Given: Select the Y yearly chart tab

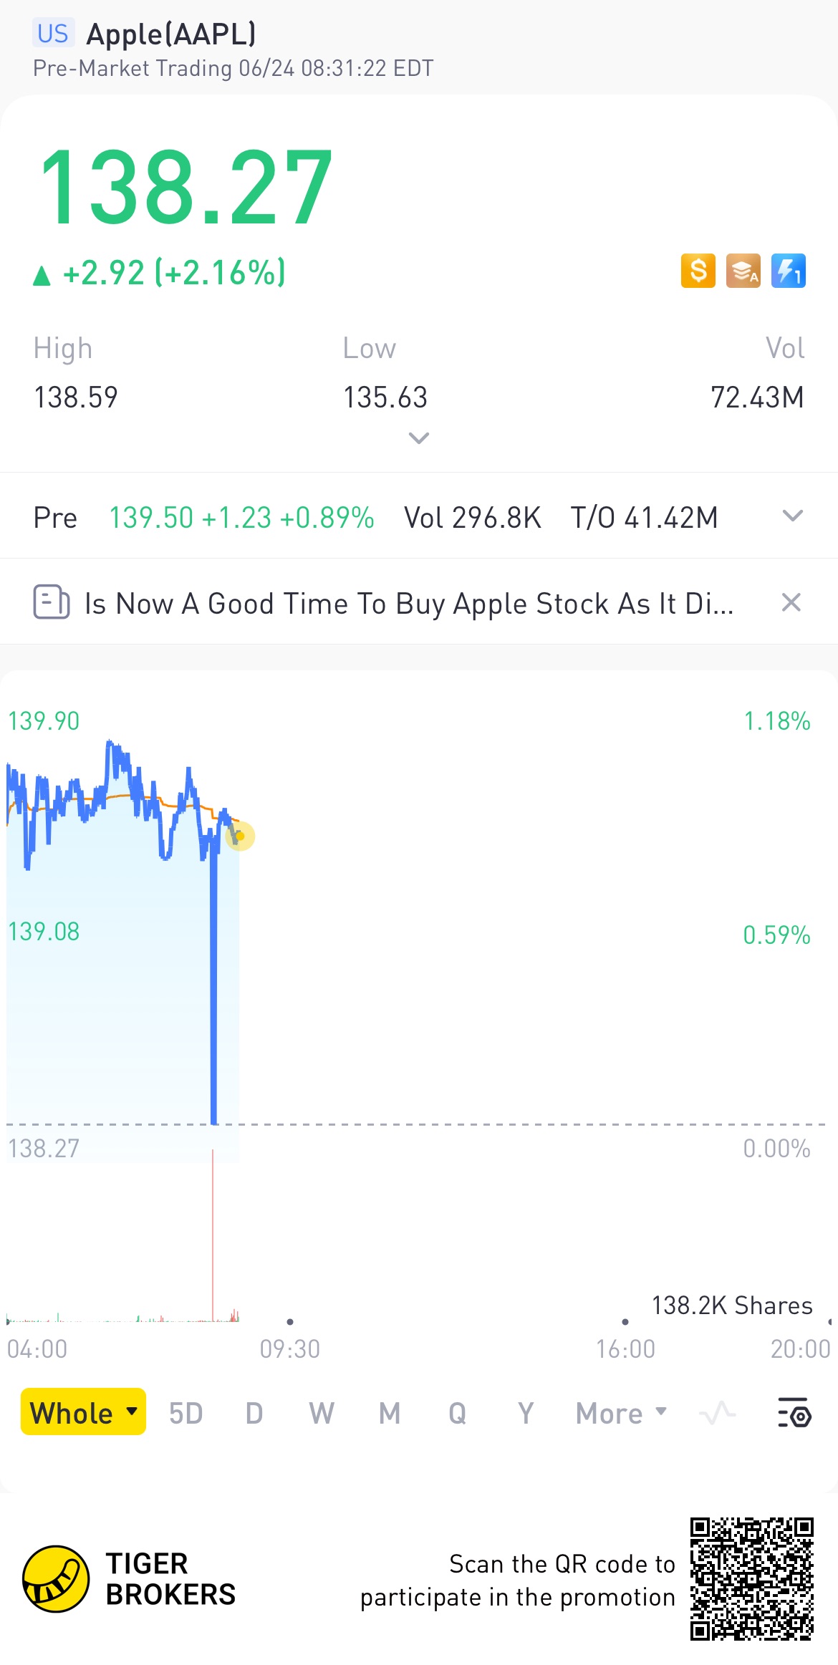Looking at the screenshot, I should coord(526,1414).
